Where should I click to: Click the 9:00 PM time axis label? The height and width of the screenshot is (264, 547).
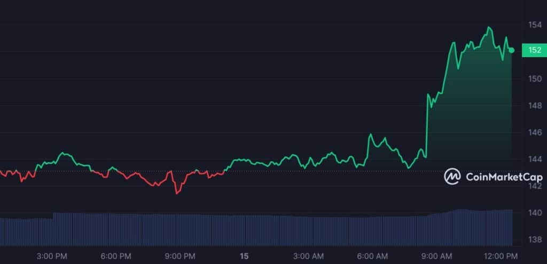[x=180, y=257]
